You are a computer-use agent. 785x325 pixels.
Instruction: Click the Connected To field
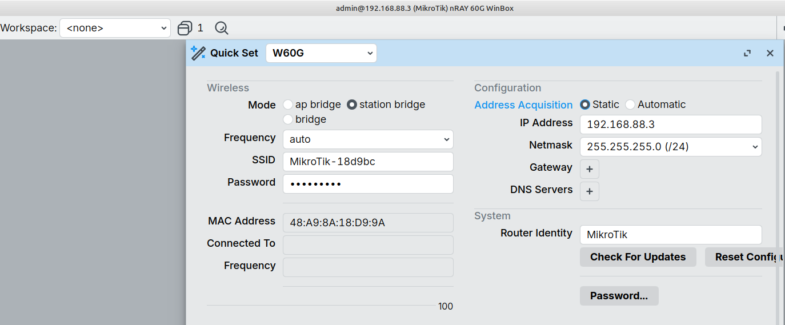pos(368,245)
